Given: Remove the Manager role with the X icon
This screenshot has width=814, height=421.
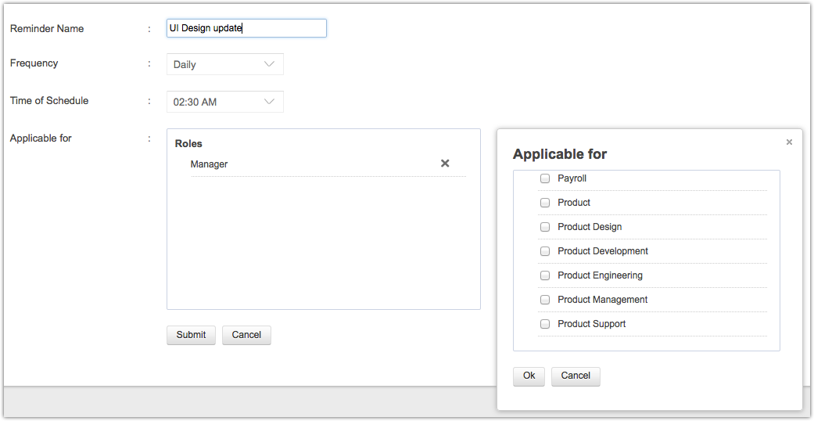Looking at the screenshot, I should pos(445,164).
